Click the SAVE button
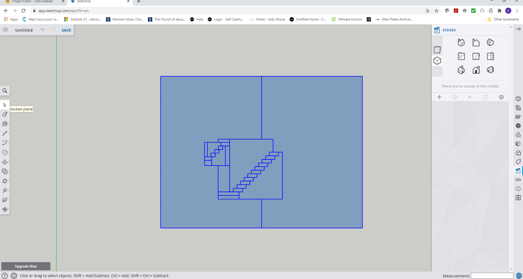Image resolution: width=523 pixels, height=279 pixels. 66,30
